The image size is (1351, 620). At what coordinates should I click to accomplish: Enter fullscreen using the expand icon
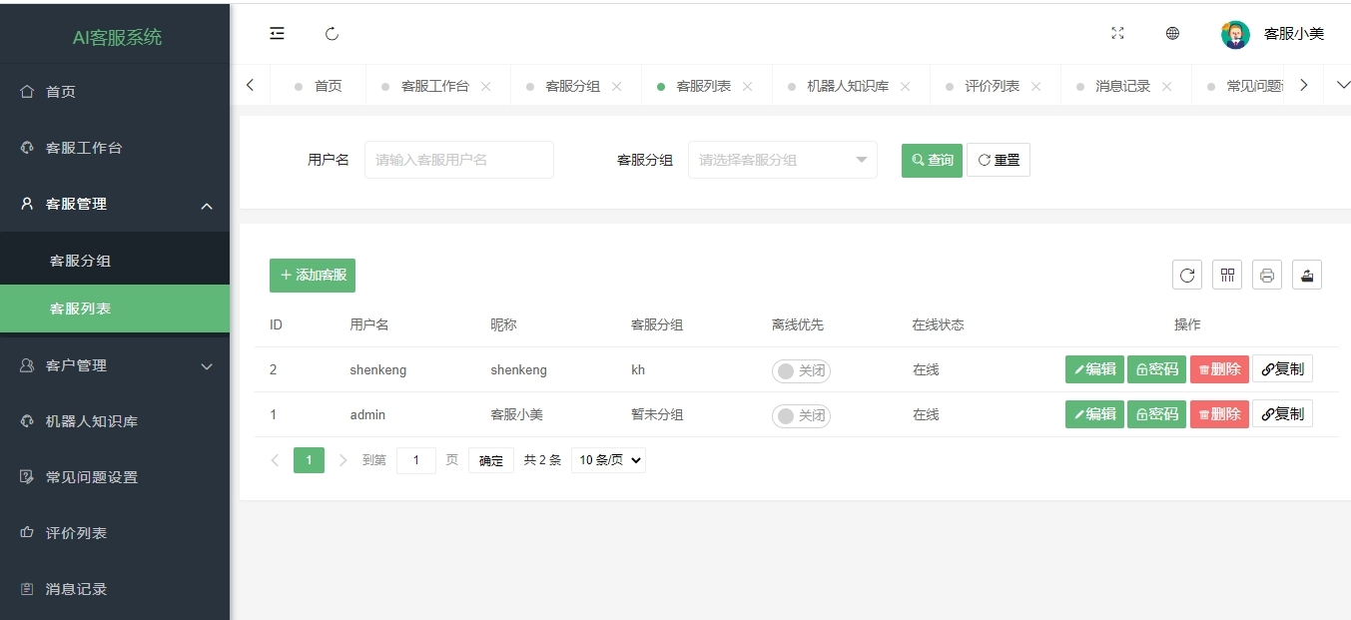point(1117,34)
